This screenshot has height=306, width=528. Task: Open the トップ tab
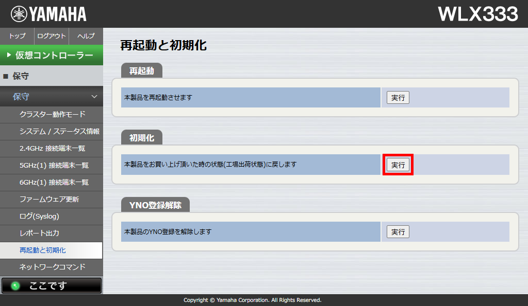tap(17, 36)
